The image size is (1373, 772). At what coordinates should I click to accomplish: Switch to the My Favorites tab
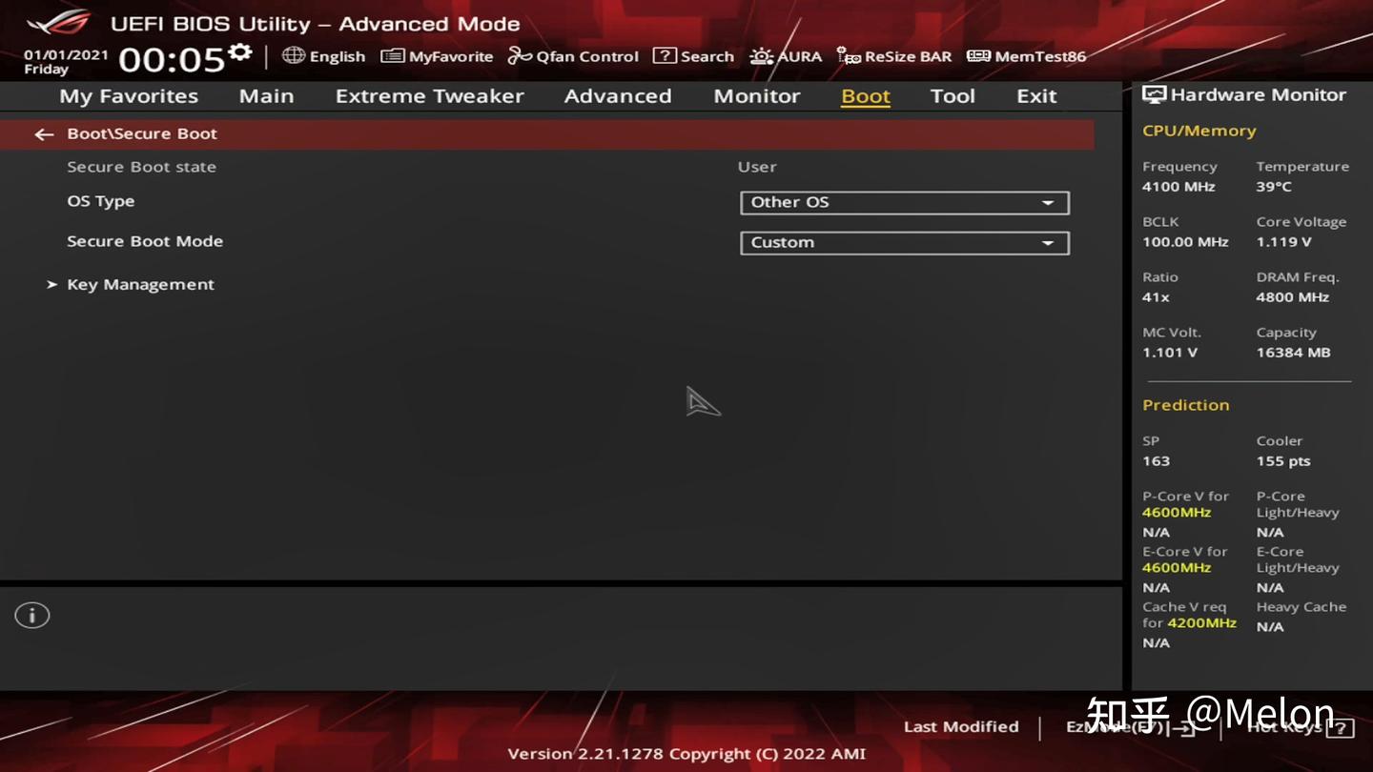click(x=129, y=95)
